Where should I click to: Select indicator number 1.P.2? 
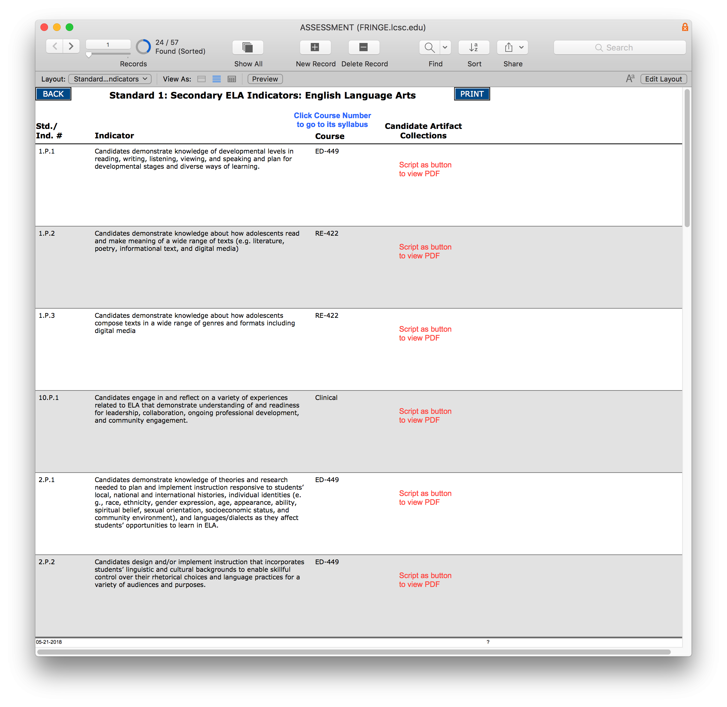pyautogui.click(x=46, y=233)
